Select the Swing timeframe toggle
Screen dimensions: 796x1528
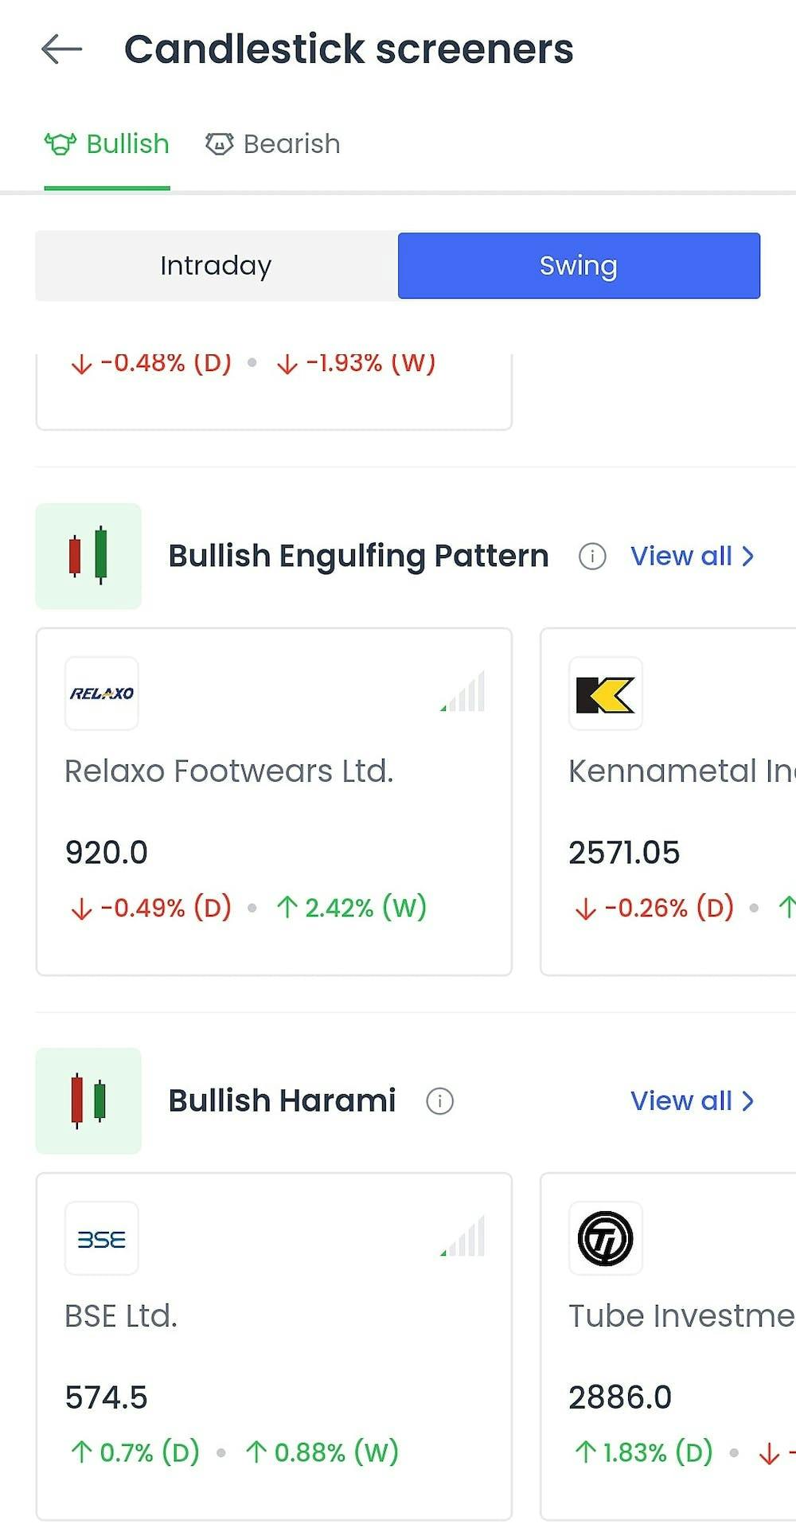click(579, 266)
